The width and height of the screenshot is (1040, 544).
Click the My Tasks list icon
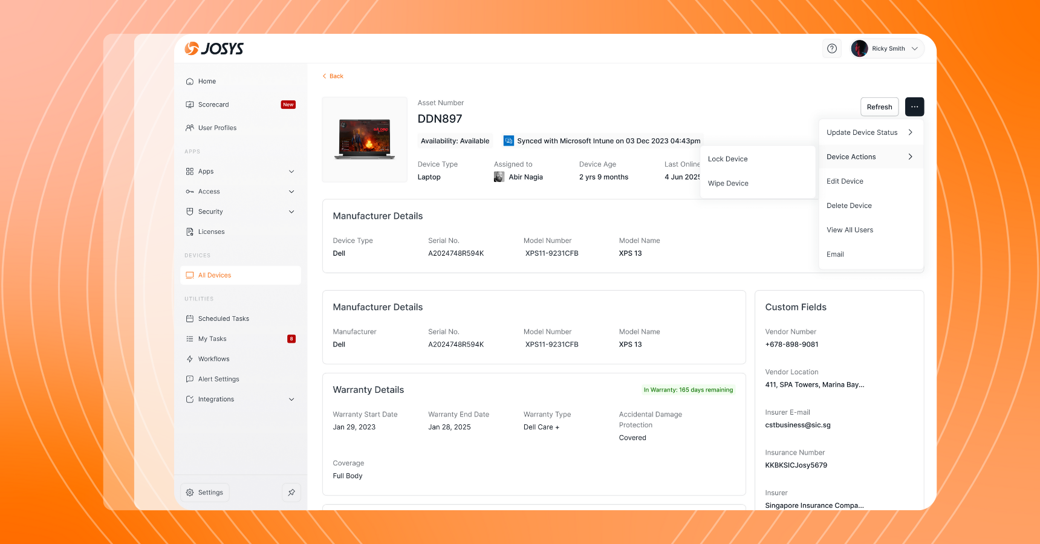[x=190, y=339]
